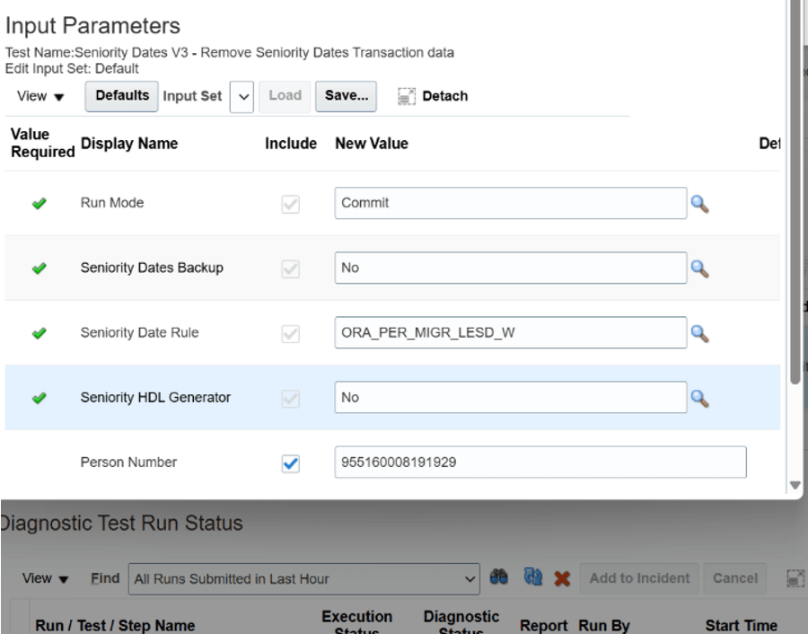Toggle Include checkbox for Run Mode

coord(291,204)
